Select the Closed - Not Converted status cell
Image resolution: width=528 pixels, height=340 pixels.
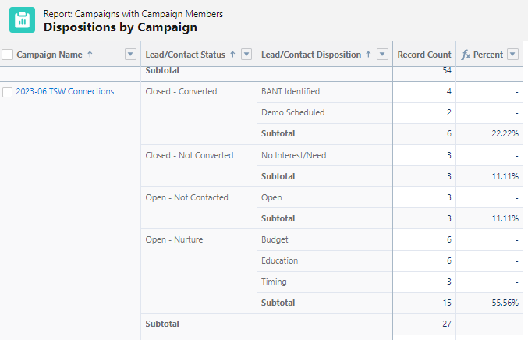point(190,155)
